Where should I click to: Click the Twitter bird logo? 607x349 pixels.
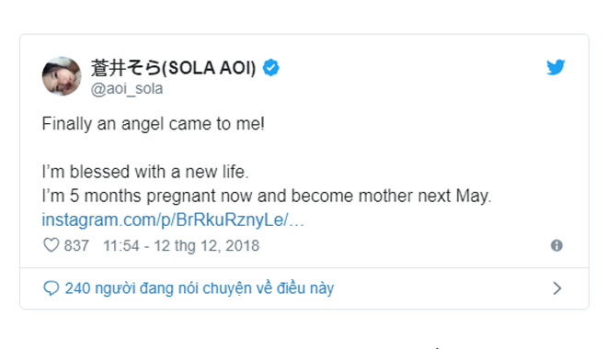point(555,67)
